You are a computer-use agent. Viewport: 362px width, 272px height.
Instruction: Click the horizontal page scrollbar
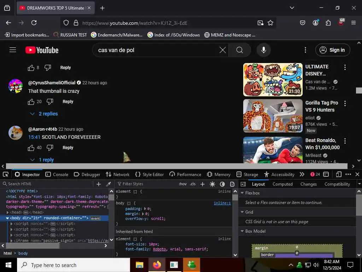(177, 166)
